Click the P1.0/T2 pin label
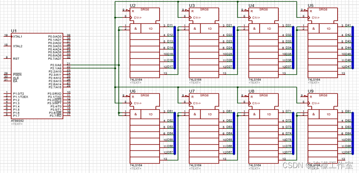 coord(19,94)
